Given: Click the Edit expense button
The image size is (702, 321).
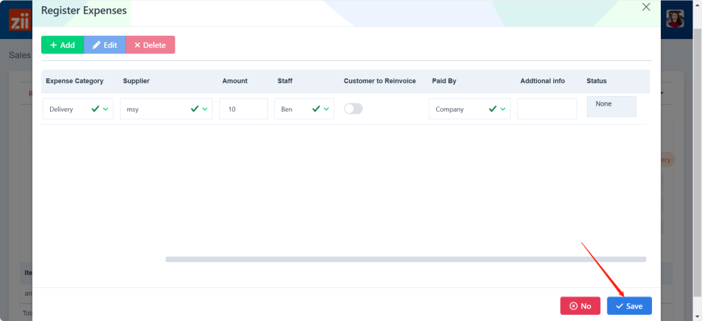Looking at the screenshot, I should point(105,45).
